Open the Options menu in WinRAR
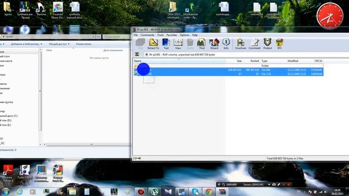This screenshot has height=196, width=349. pyautogui.click(x=184, y=35)
